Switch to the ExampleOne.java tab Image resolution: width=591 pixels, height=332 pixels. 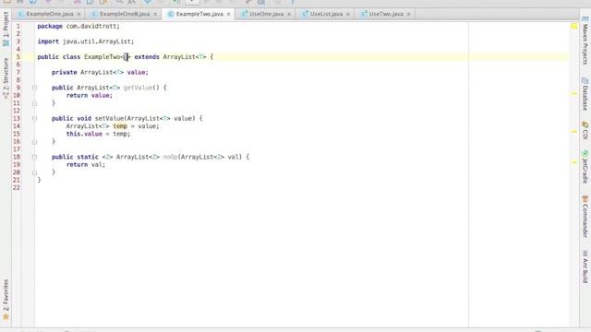[49, 14]
